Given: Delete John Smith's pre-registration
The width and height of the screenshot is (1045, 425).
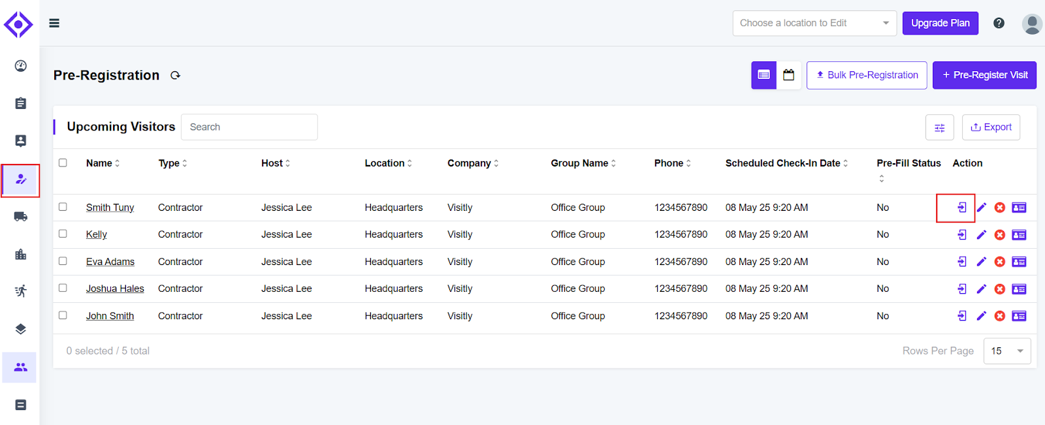Looking at the screenshot, I should 999,316.
